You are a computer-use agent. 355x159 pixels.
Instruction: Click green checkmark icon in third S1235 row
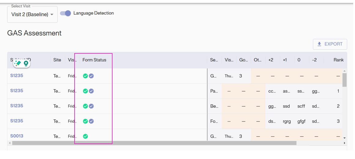85,106
